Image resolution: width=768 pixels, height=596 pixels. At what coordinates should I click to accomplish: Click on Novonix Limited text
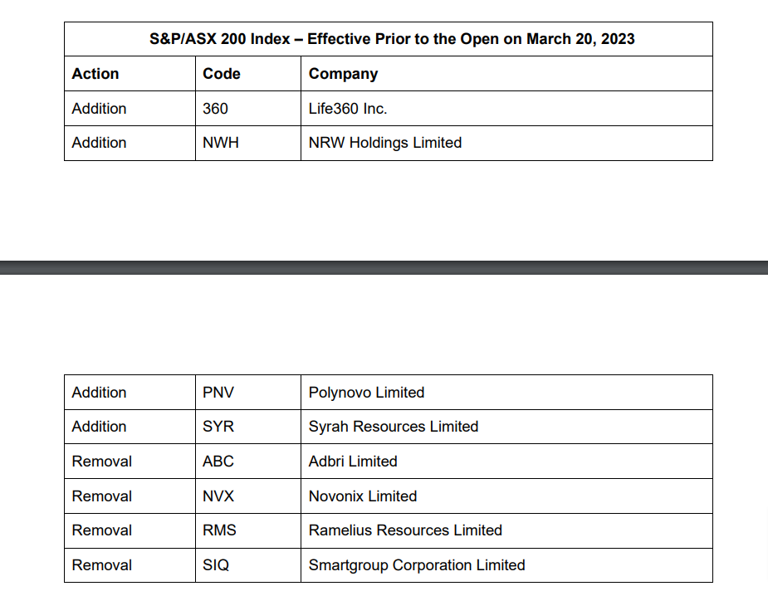[363, 496]
